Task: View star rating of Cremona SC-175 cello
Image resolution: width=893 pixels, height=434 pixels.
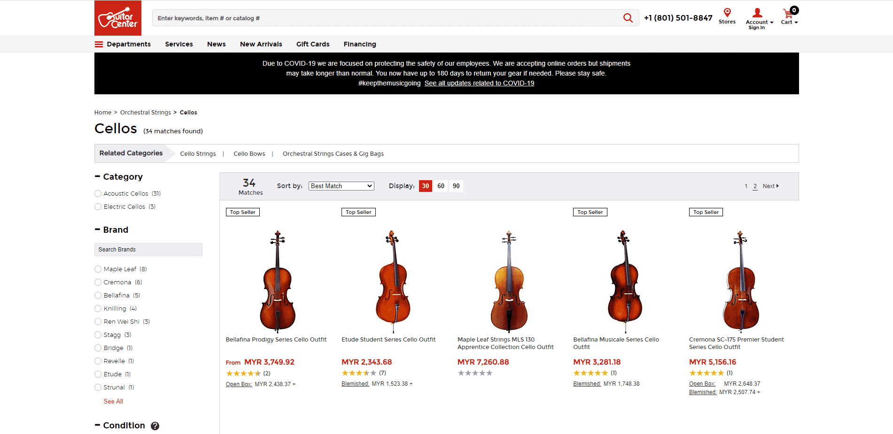Action: pyautogui.click(x=707, y=373)
